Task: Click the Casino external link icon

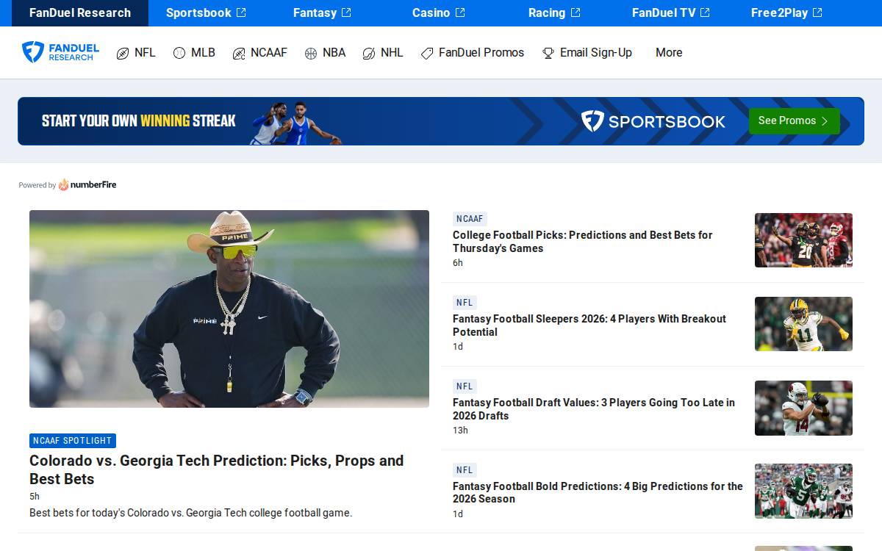Action: pyautogui.click(x=460, y=12)
